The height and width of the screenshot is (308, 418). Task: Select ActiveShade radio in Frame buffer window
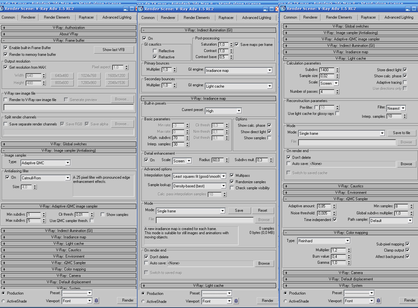point(4,301)
